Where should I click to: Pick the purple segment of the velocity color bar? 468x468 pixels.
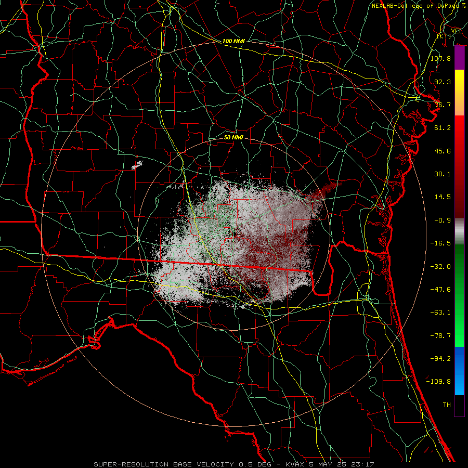(x=459, y=58)
